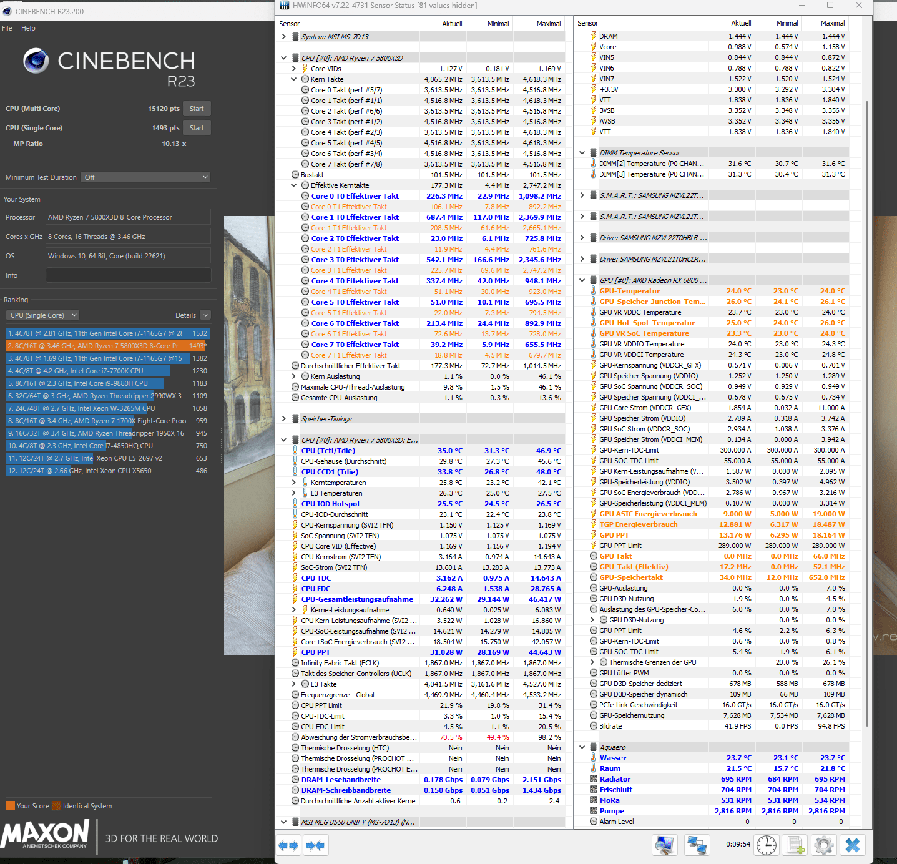Open the File menu in Cinebench

pyautogui.click(x=7, y=28)
